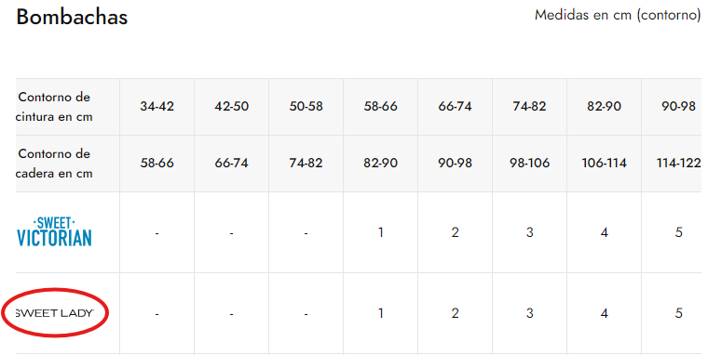Select waist range 58-66 cell

(x=381, y=107)
